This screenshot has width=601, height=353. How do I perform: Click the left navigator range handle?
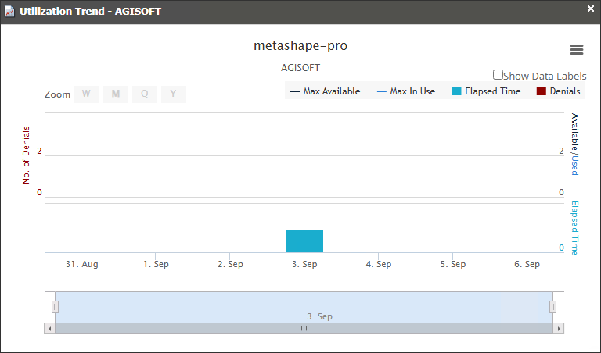(x=55, y=307)
